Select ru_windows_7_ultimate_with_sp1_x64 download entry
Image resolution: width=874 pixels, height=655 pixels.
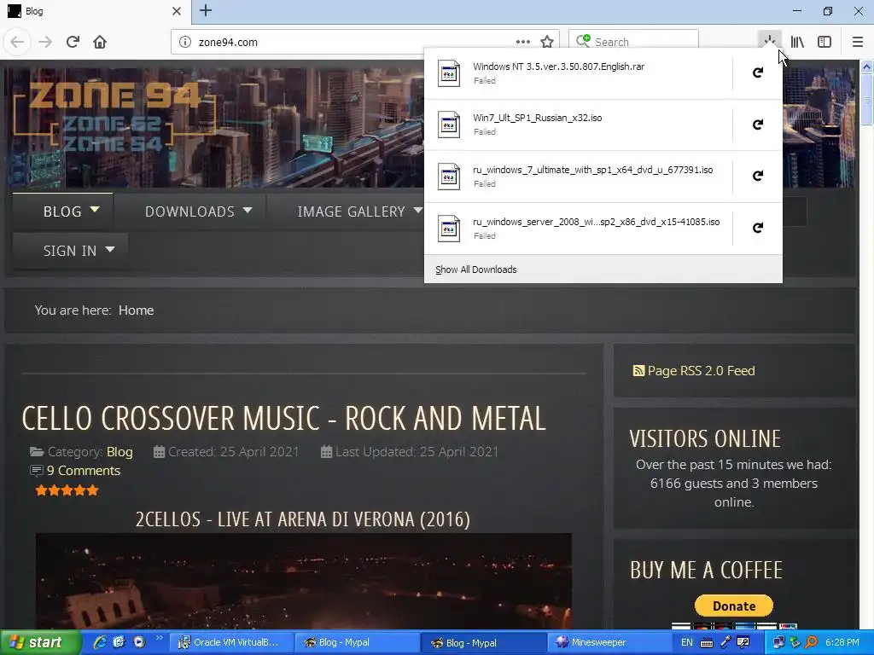578,177
